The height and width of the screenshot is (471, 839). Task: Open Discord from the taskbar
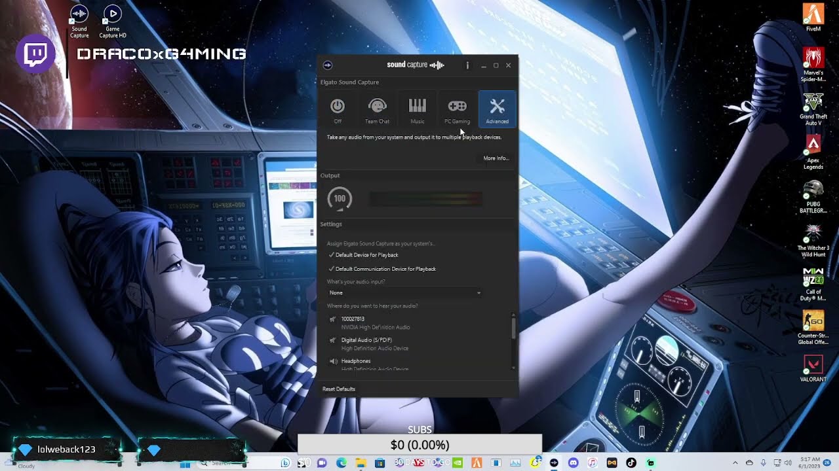574,463
